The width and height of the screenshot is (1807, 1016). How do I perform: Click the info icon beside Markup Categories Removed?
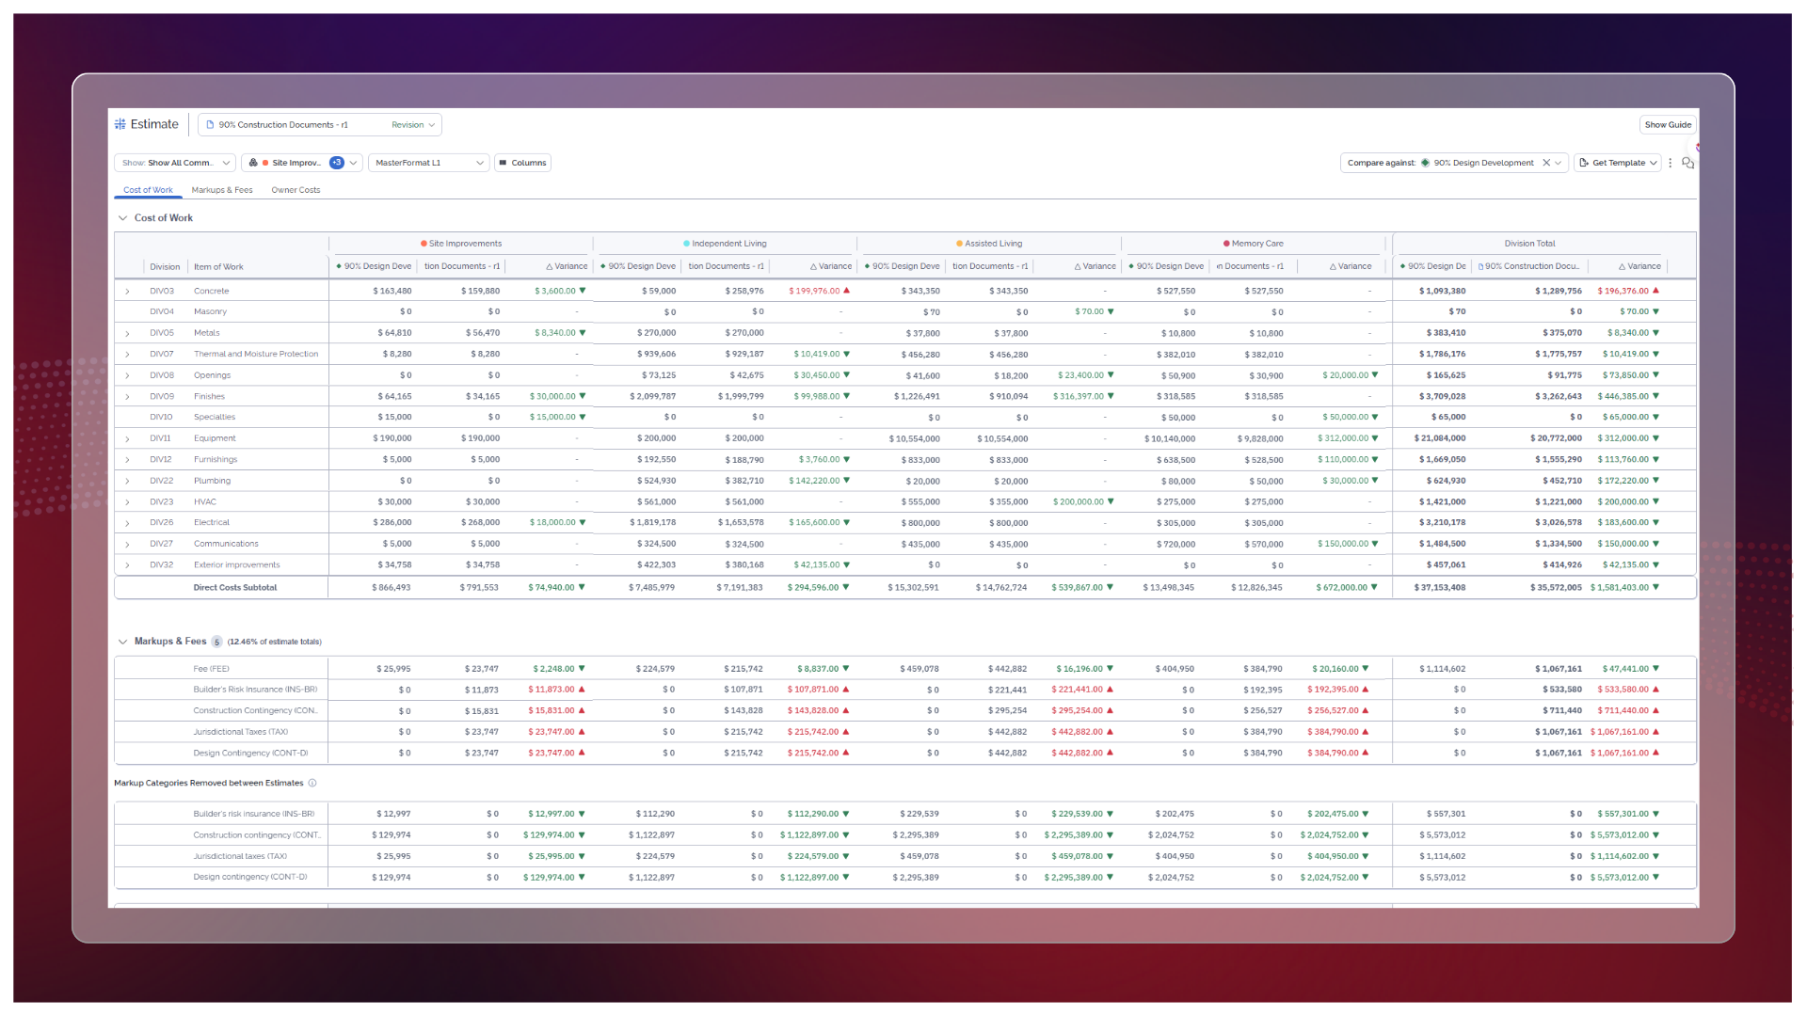312,783
